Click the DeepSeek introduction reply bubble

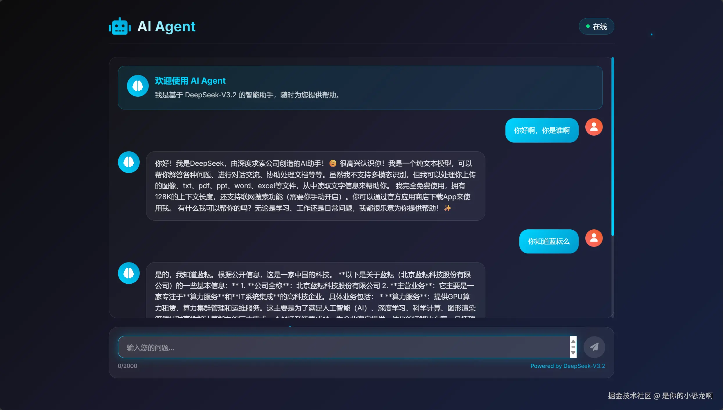pos(315,186)
